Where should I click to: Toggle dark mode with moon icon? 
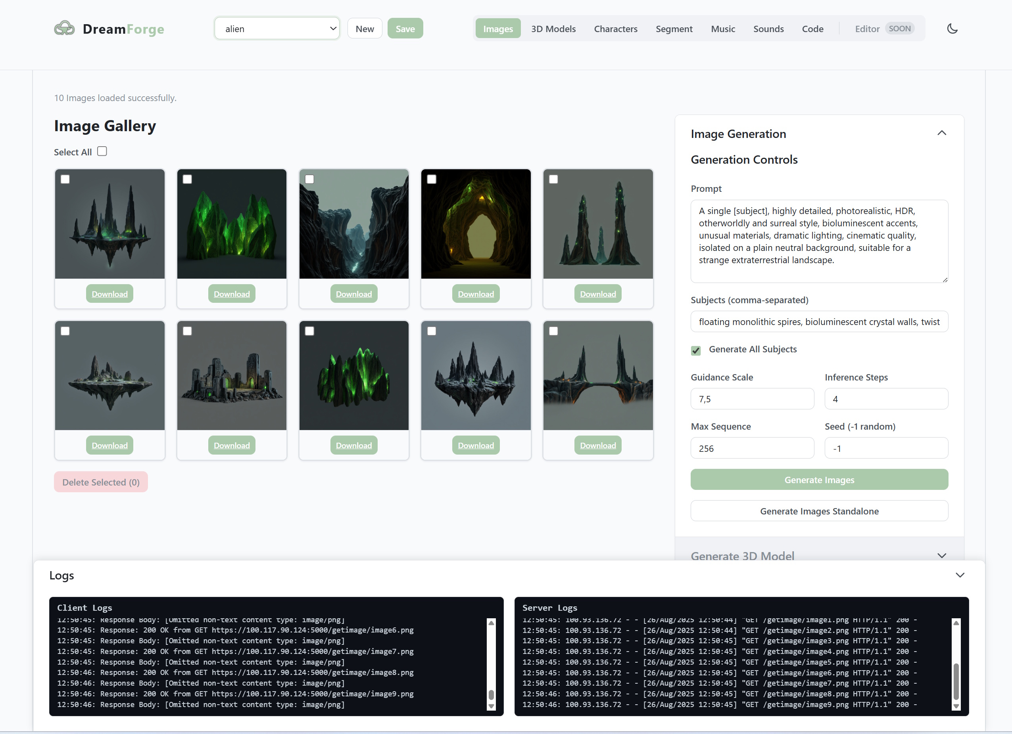tap(952, 29)
